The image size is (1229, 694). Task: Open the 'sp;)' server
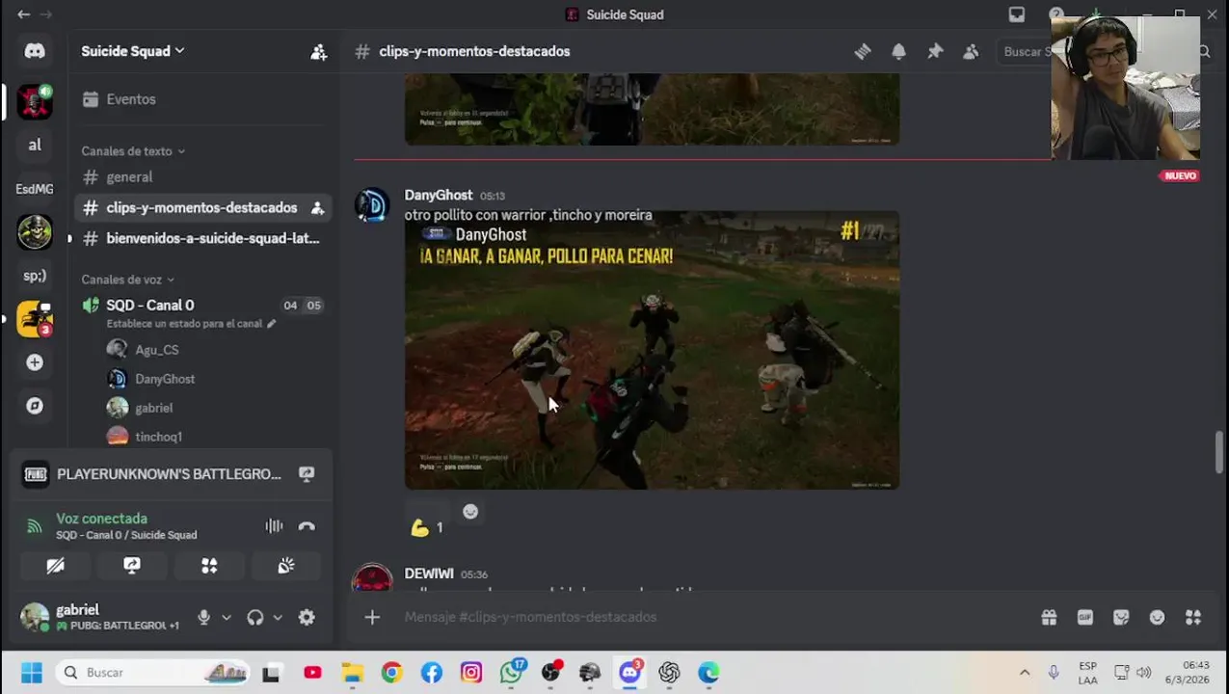pyautogui.click(x=35, y=276)
